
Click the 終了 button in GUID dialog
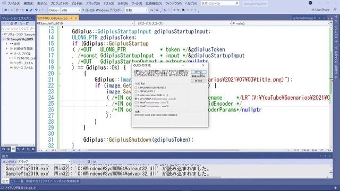(199, 81)
